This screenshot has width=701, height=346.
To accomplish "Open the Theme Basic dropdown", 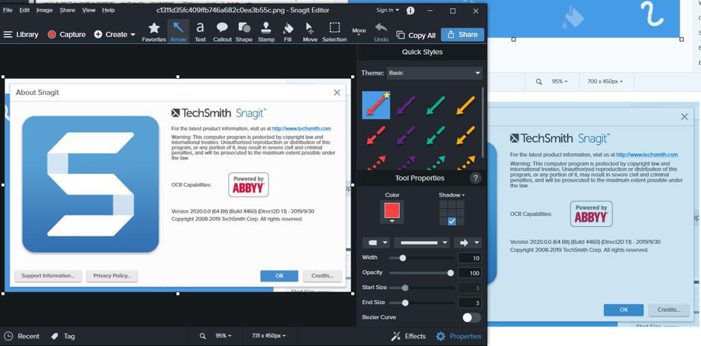I will (x=434, y=73).
